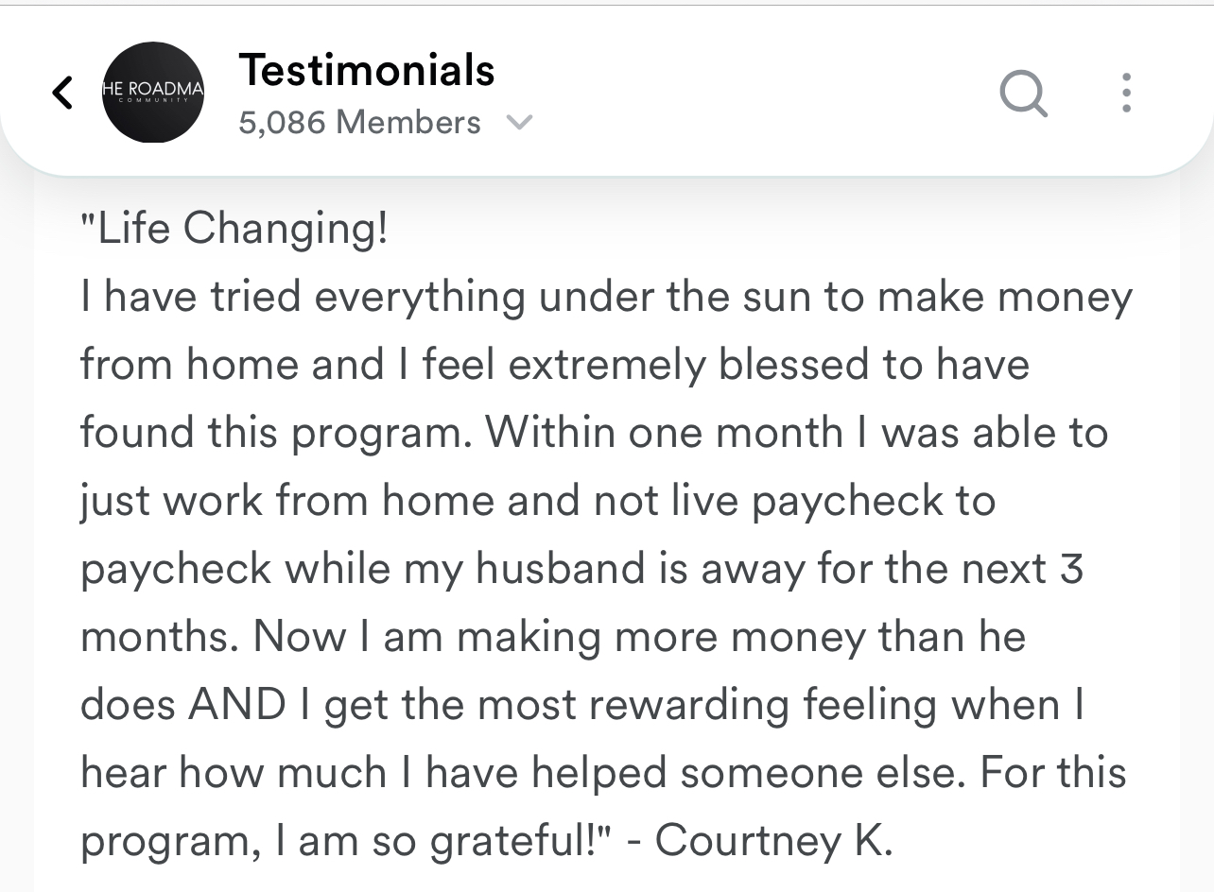Expand the chevron beside 5,086 Members
The width and height of the screenshot is (1214, 892).
point(520,123)
